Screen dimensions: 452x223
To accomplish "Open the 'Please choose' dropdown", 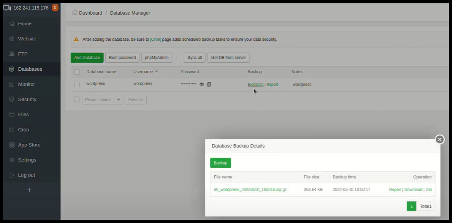I will click(x=103, y=100).
